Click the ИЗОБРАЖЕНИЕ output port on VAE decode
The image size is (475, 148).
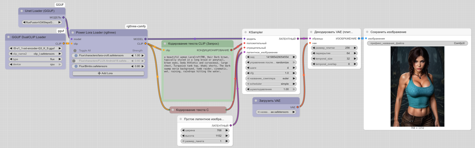coord(359,38)
